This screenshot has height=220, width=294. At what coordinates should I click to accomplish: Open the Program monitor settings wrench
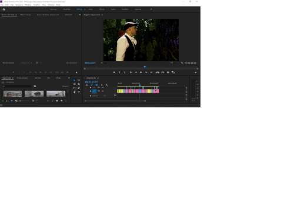[182, 63]
